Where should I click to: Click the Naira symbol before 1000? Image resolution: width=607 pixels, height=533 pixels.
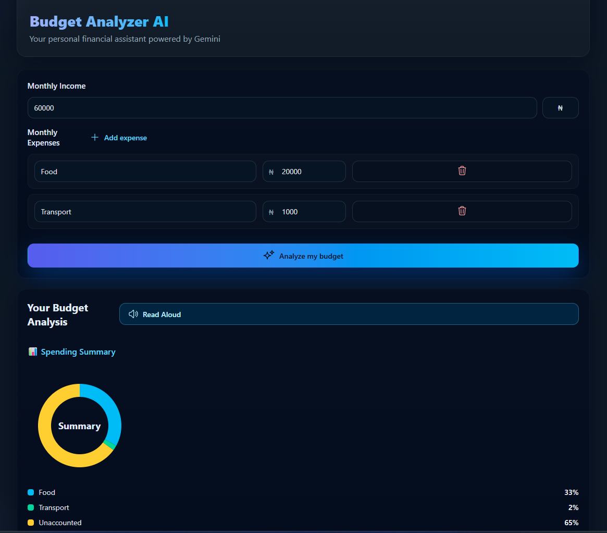tap(271, 212)
